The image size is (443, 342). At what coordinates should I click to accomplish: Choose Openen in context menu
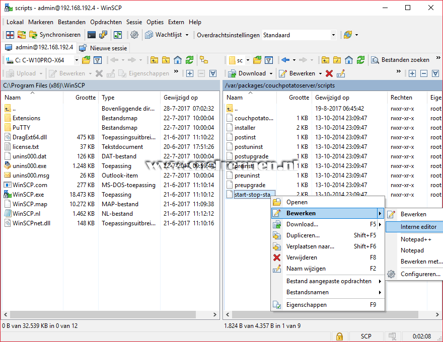pos(328,202)
